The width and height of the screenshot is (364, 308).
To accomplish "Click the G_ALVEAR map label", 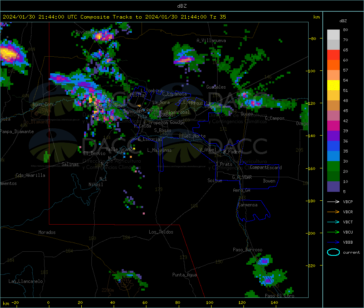I will tap(242, 177).
